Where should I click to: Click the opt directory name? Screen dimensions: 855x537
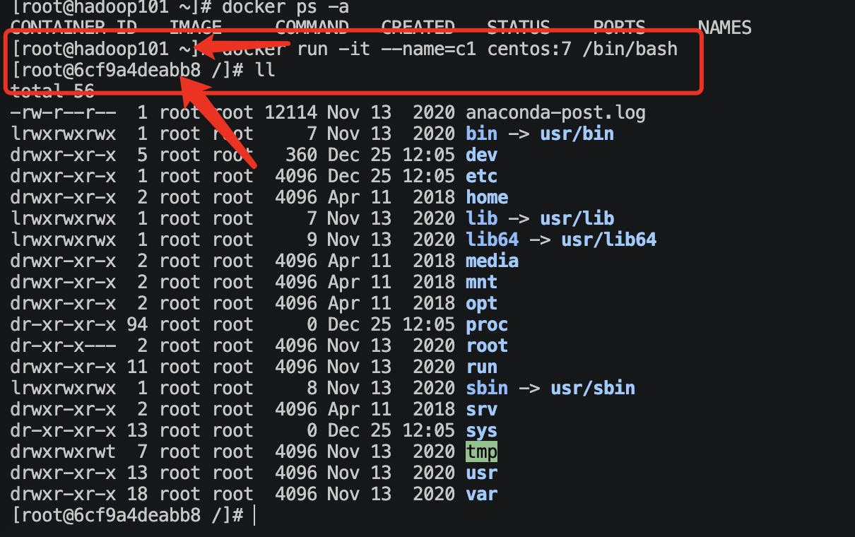(x=481, y=303)
